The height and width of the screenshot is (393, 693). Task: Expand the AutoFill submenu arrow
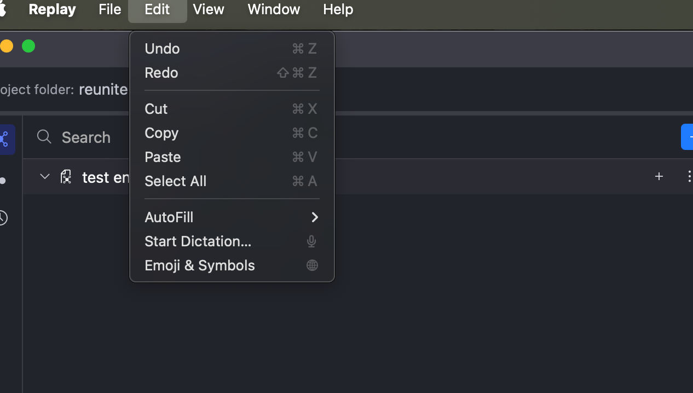315,217
